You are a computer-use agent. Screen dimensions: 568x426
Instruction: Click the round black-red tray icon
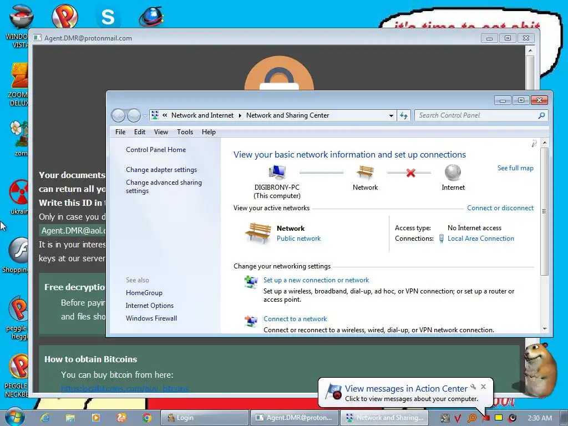[x=512, y=418]
